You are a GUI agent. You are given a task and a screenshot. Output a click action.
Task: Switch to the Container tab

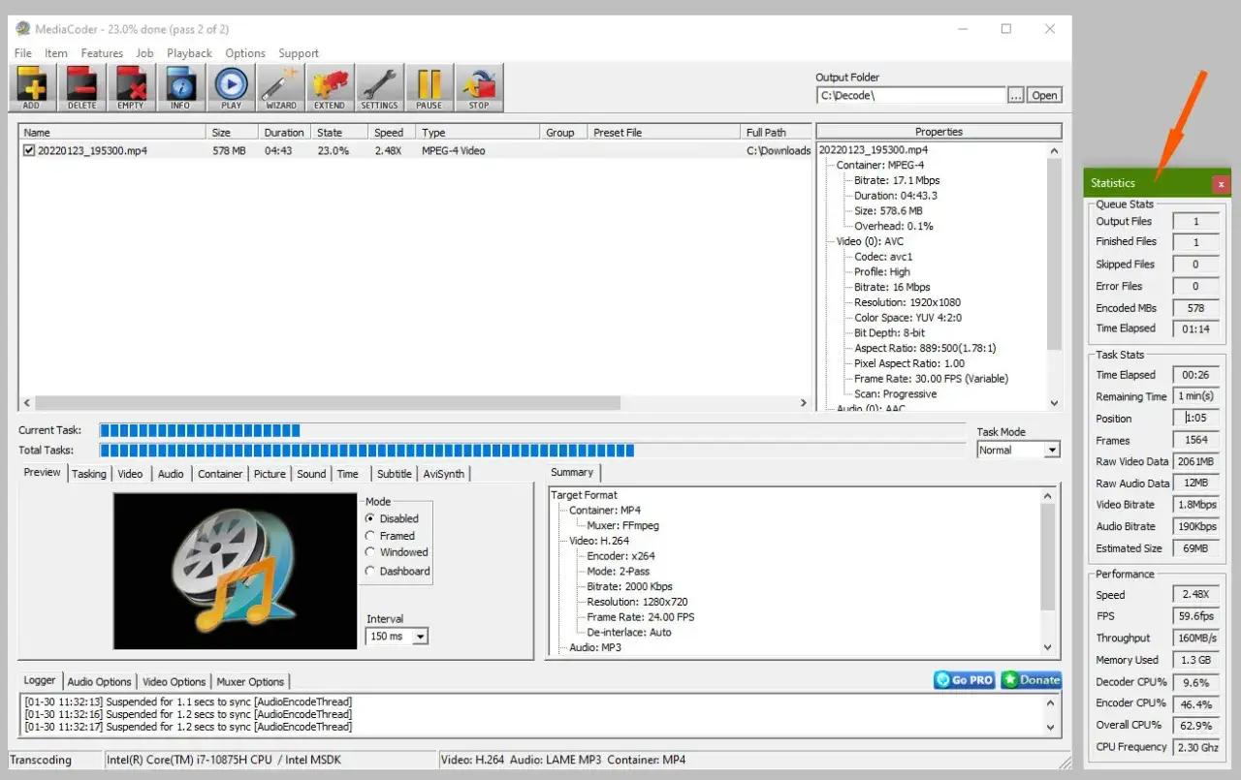click(220, 474)
